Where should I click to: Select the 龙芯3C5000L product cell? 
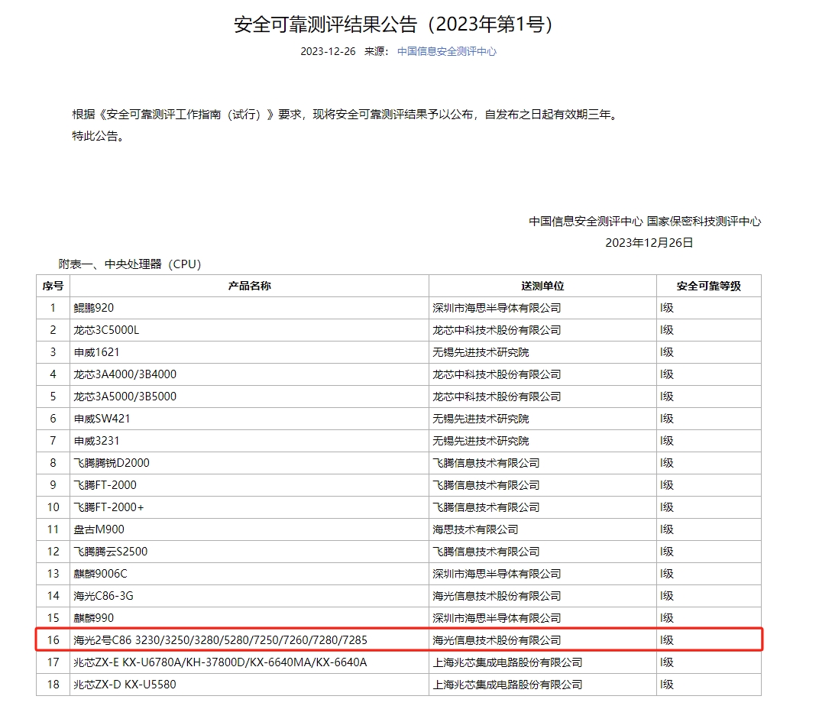click(106, 330)
